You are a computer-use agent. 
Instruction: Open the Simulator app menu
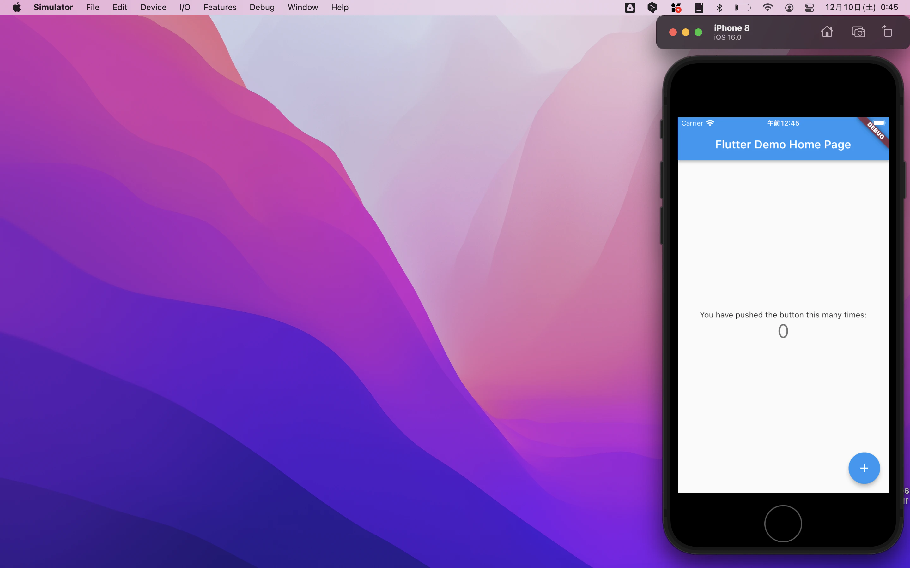53,7
